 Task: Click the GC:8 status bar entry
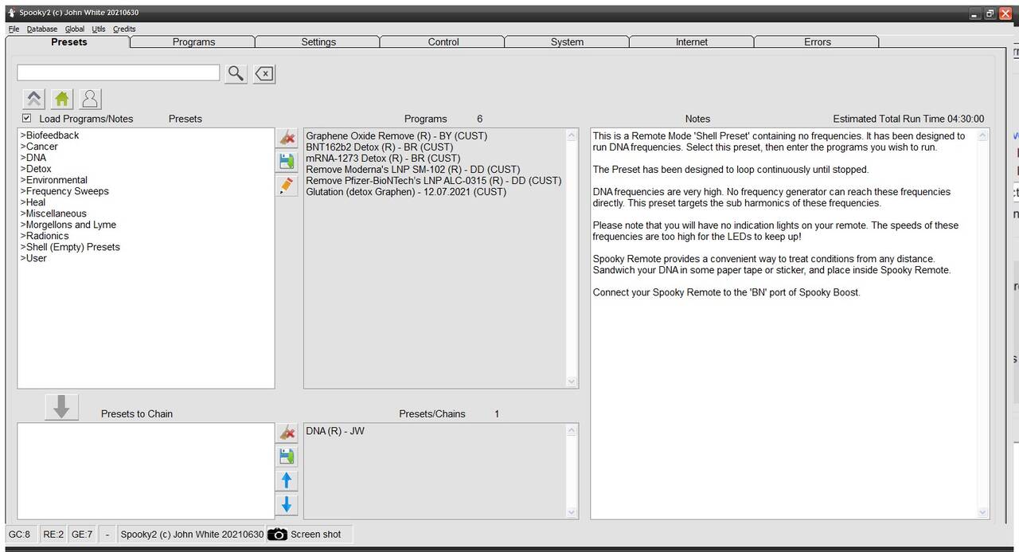click(x=20, y=534)
